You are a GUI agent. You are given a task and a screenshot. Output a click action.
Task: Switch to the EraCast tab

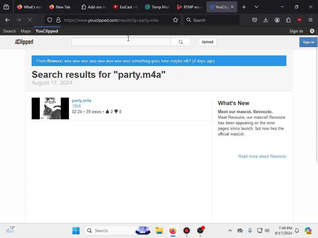tap(126, 7)
